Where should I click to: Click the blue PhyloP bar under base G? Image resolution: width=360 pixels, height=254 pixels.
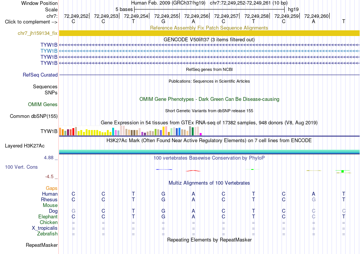click(x=164, y=169)
